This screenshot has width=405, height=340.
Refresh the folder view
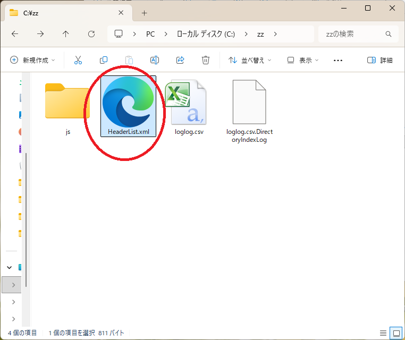(x=91, y=34)
